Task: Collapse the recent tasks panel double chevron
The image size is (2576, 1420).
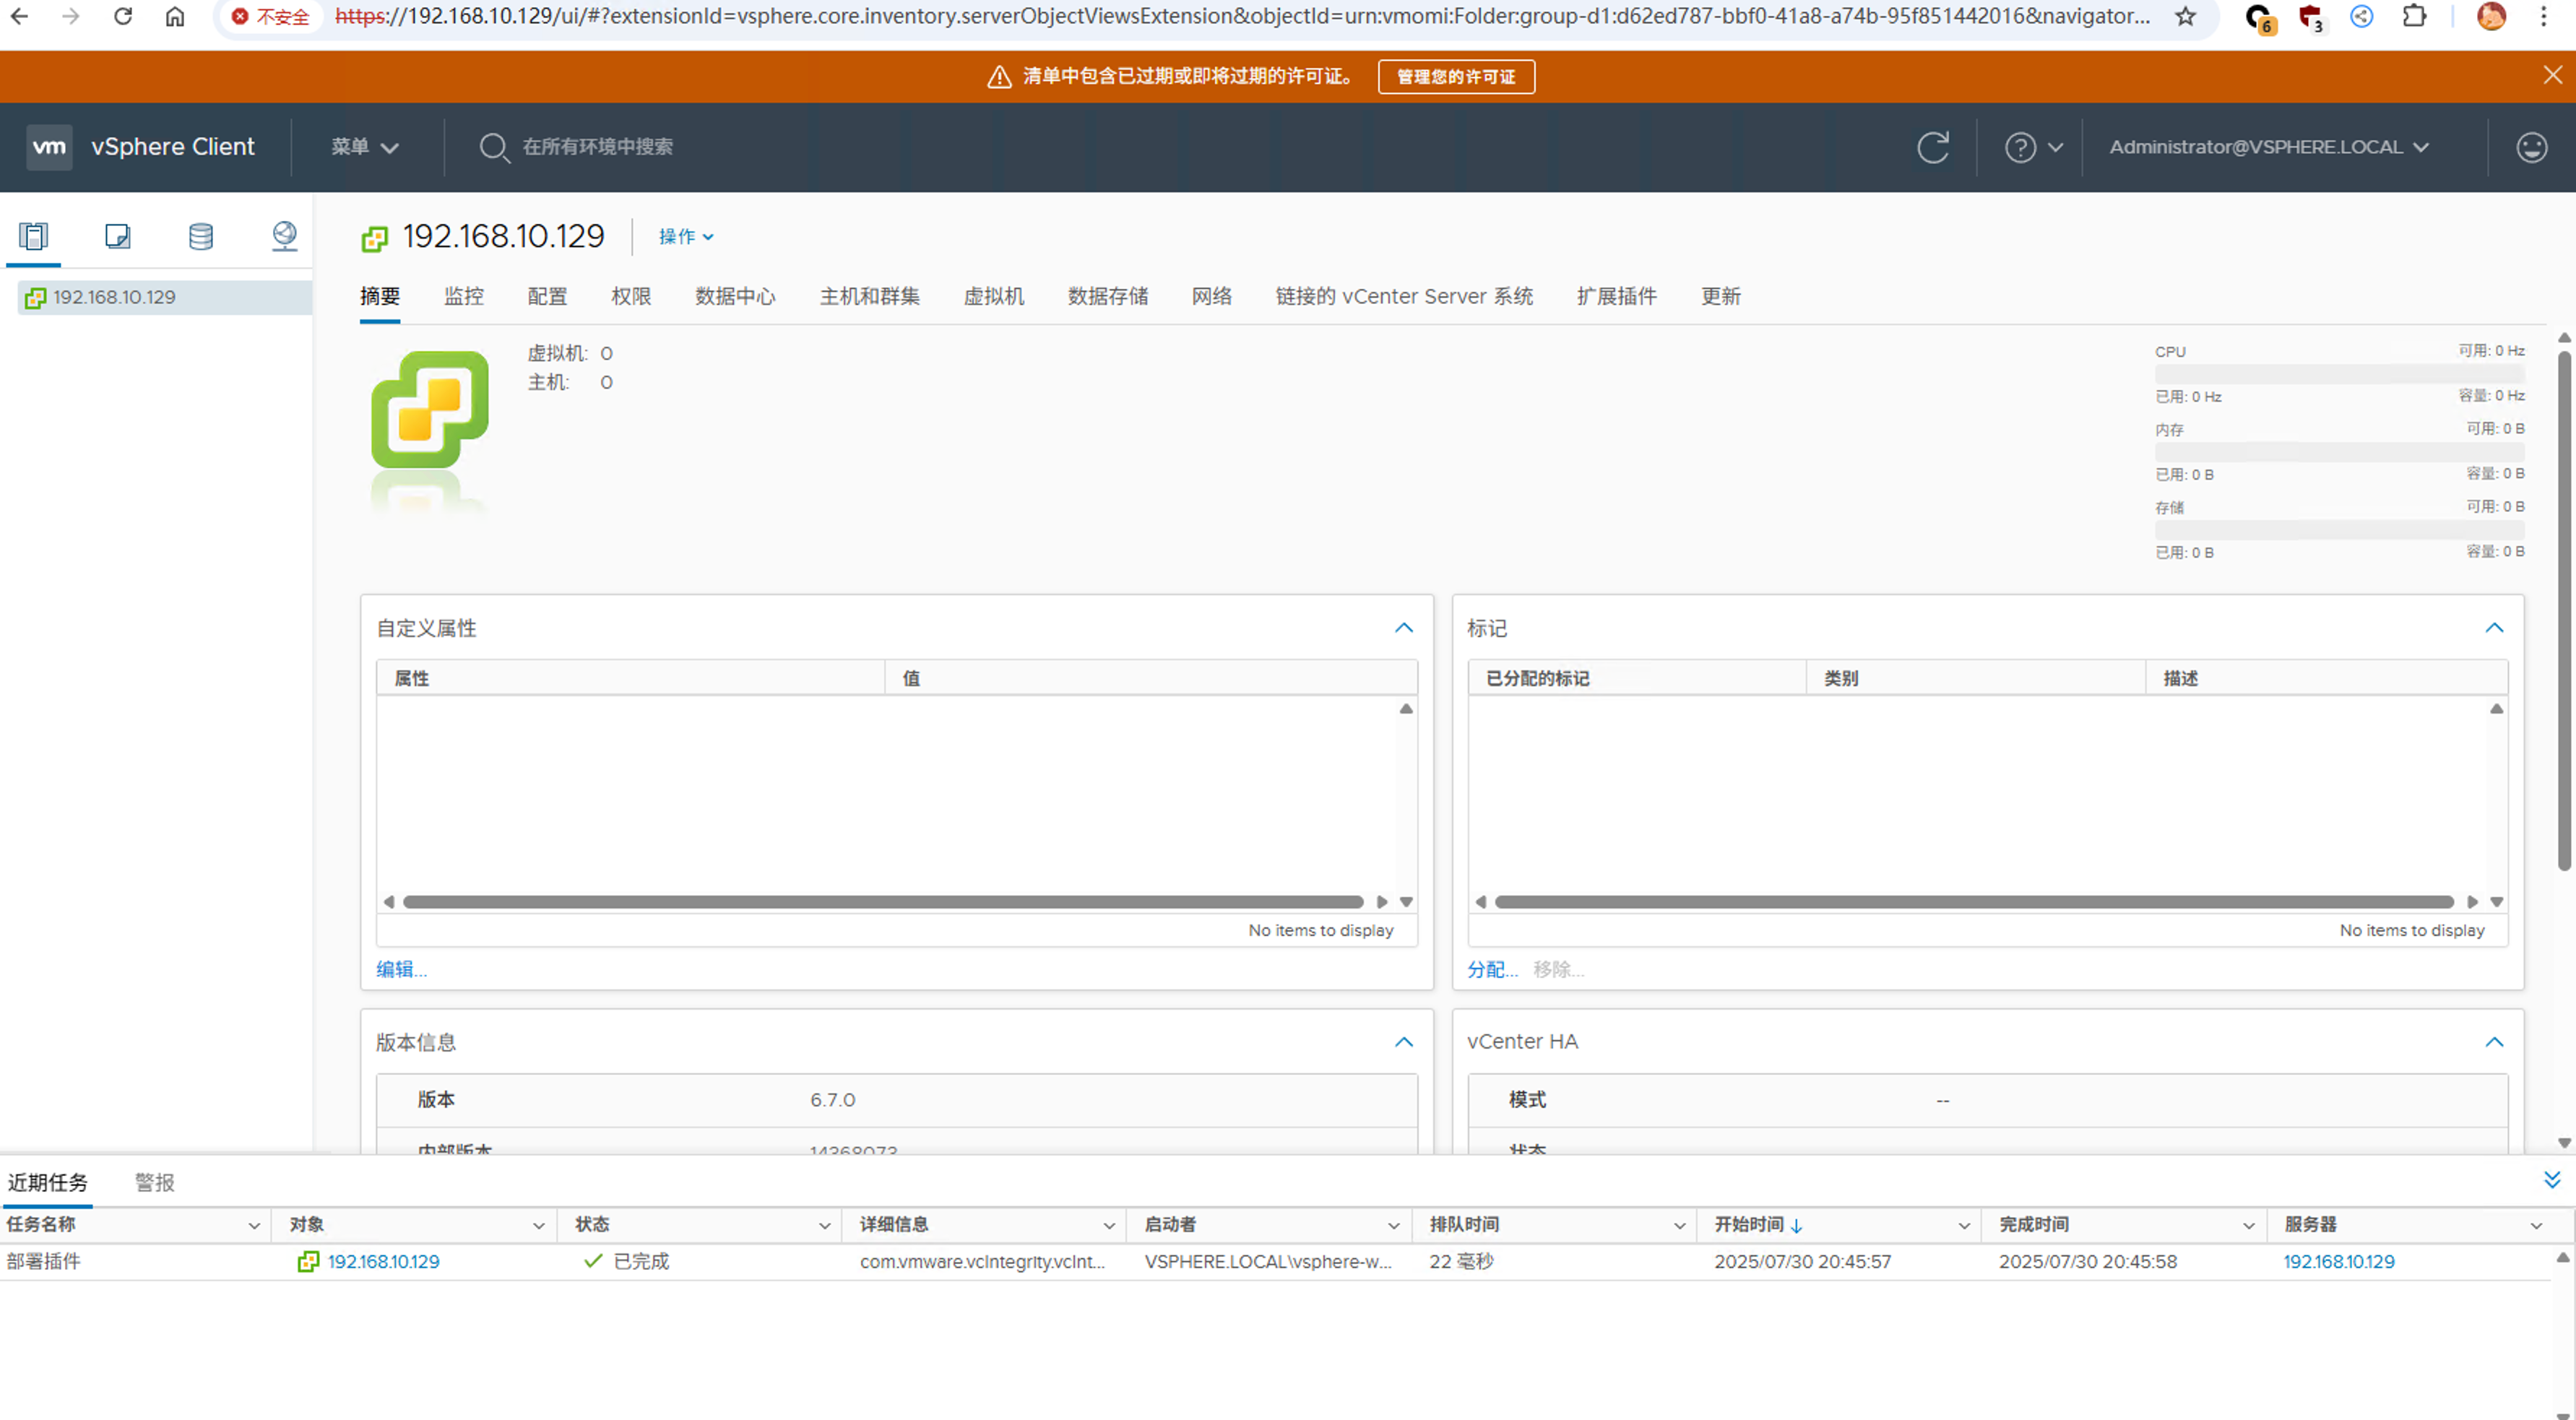Action: [2551, 1179]
